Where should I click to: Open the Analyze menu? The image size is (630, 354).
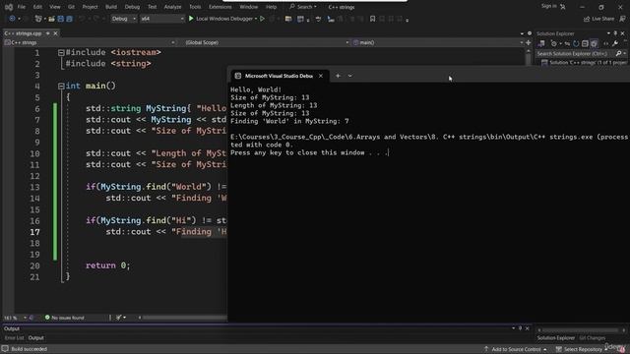coord(172,7)
